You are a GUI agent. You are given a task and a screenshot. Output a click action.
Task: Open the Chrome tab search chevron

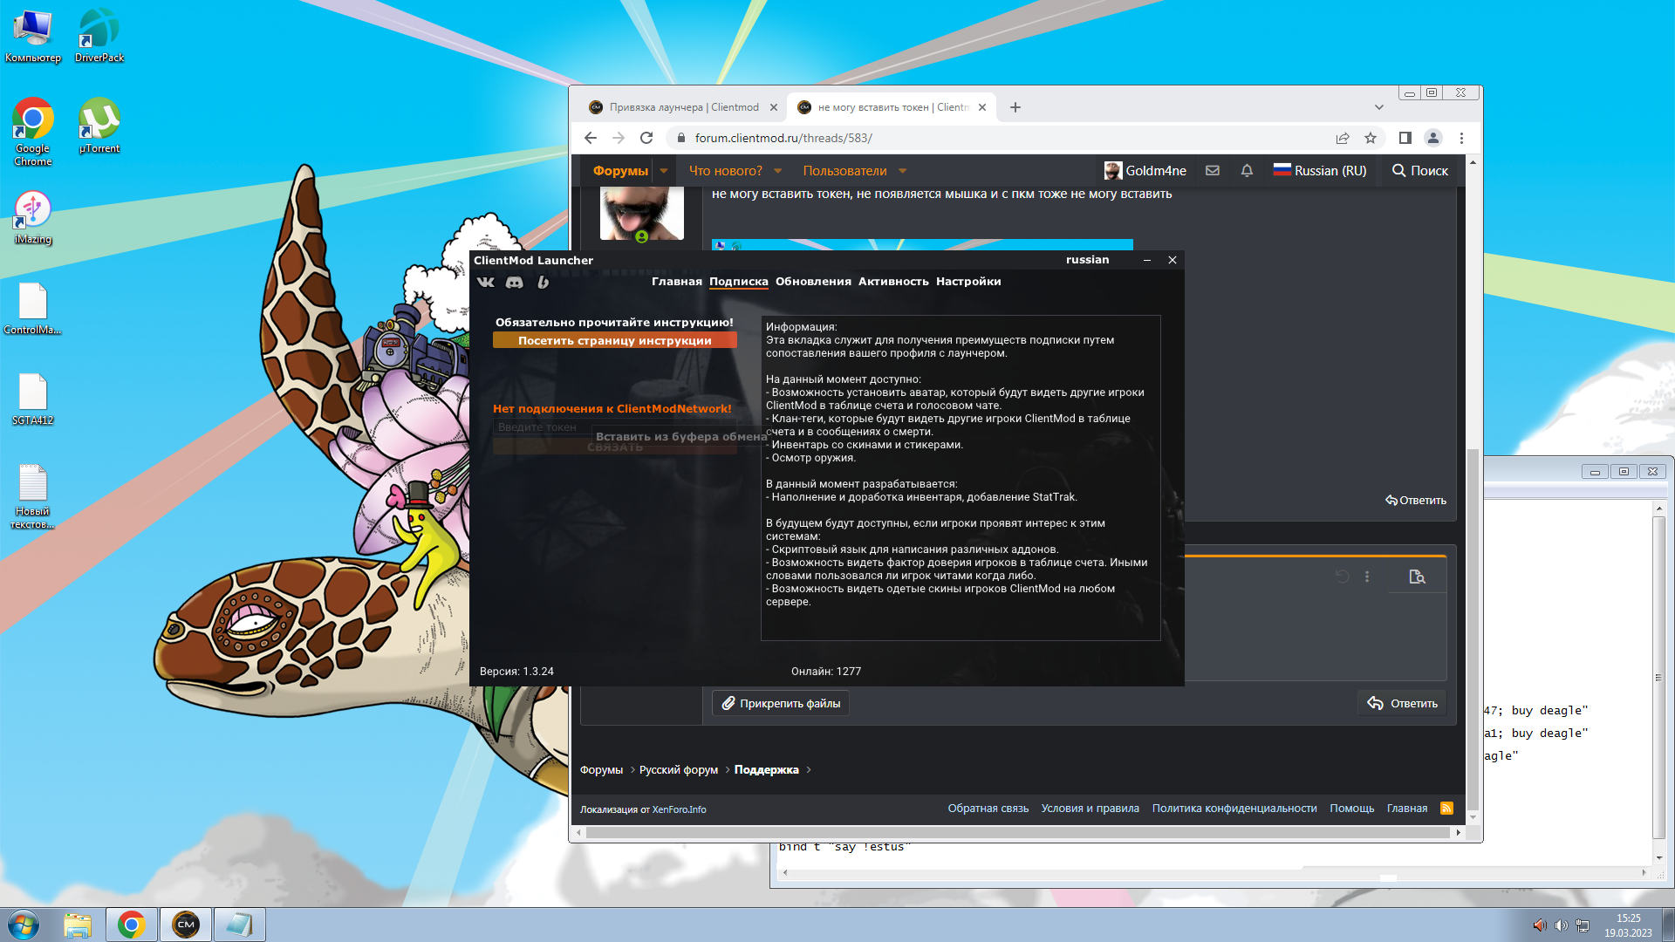pos(1379,107)
